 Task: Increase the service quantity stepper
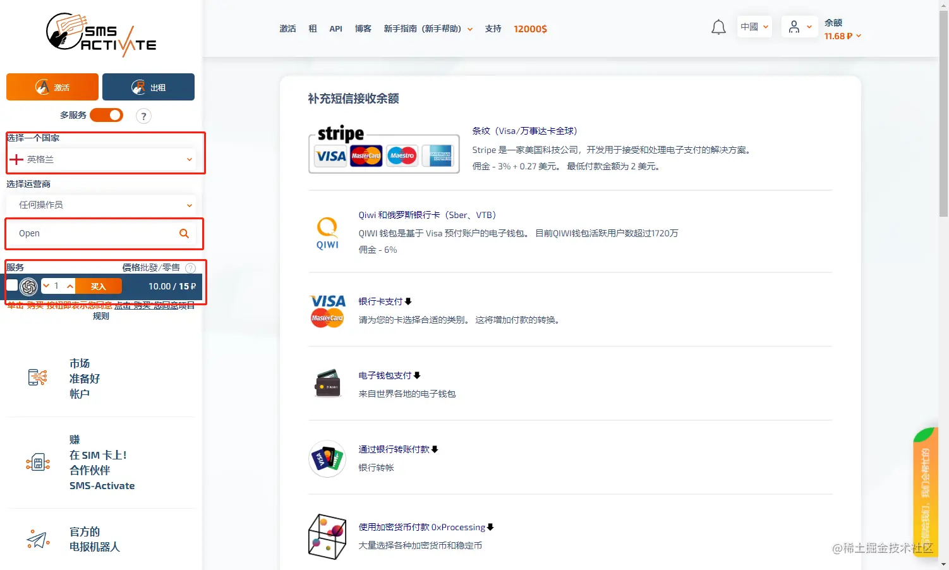(70, 286)
